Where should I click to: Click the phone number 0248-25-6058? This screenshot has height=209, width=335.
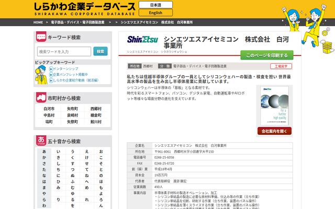164,157
